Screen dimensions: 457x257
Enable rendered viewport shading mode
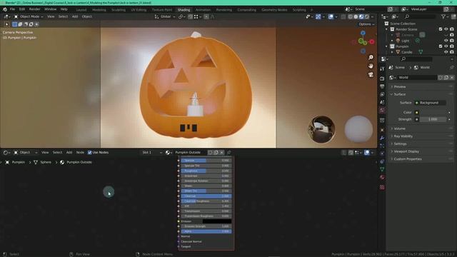[366, 17]
